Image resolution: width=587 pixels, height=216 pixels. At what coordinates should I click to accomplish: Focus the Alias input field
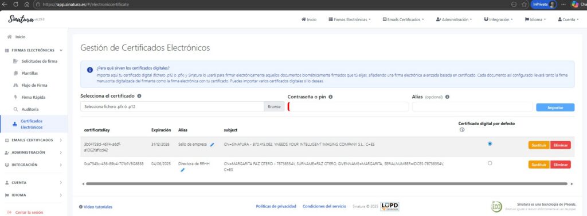[x=472, y=107]
